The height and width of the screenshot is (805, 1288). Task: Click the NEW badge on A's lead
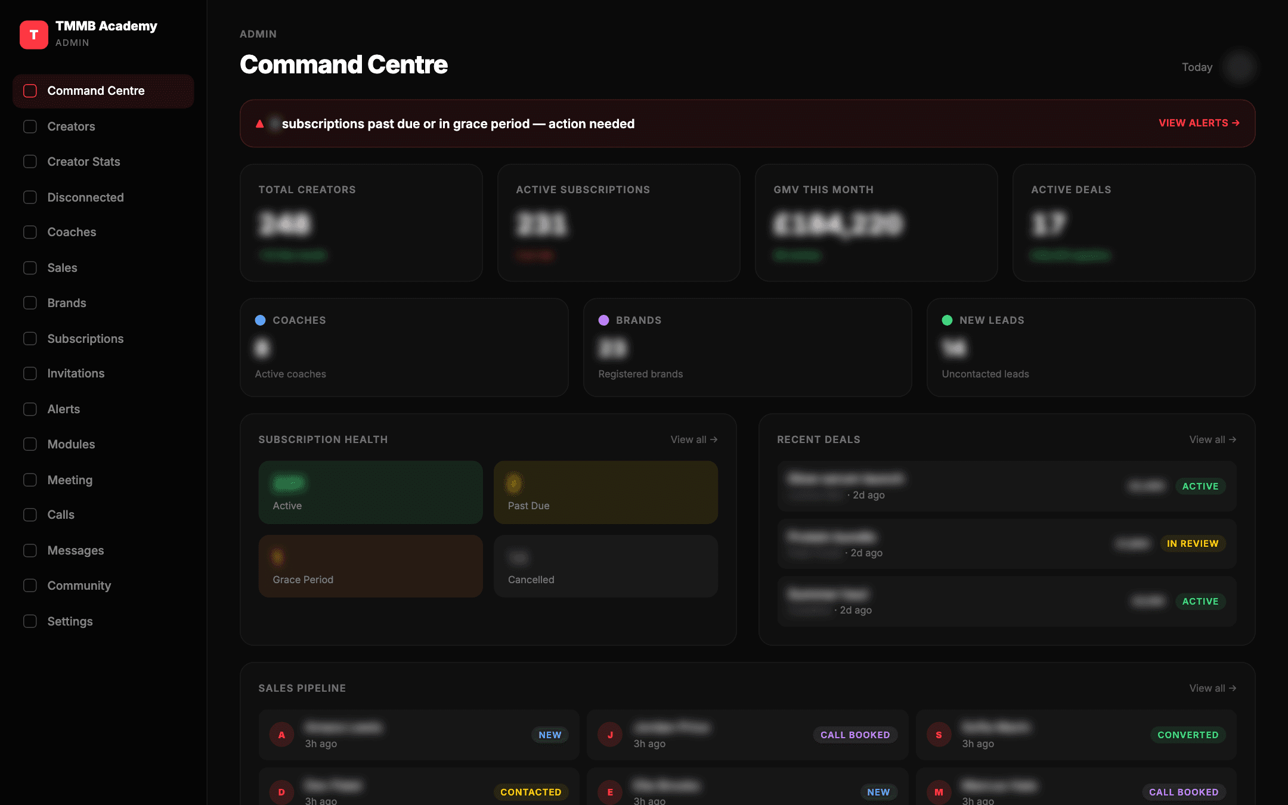tap(550, 735)
